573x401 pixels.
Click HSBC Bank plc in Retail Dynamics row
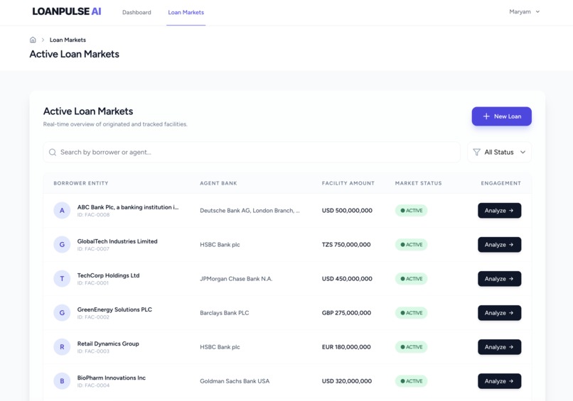(x=220, y=347)
